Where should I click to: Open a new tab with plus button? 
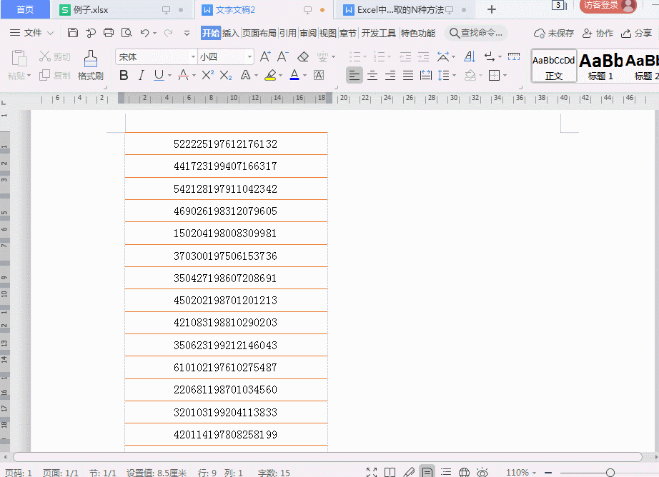tap(492, 9)
